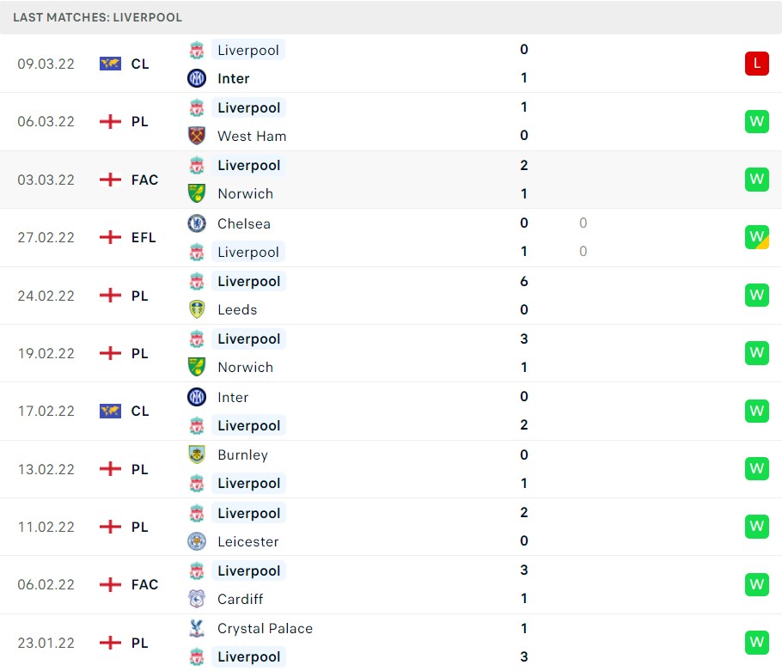Click the Chelsea club crest
Image resolution: width=782 pixels, height=671 pixels.
click(197, 223)
